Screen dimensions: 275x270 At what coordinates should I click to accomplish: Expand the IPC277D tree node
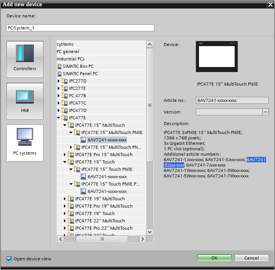[59, 81]
